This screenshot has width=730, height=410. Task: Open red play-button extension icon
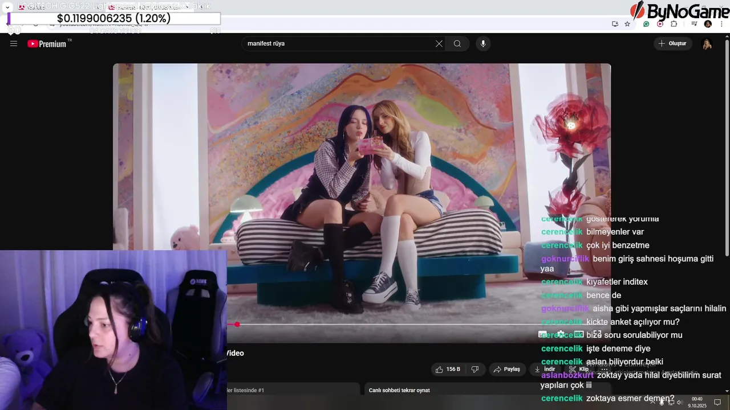660,24
